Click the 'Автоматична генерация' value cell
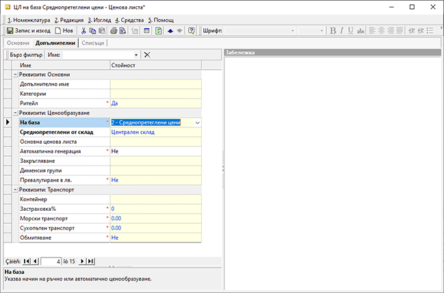The width and height of the screenshot is (444, 293). coord(155,151)
